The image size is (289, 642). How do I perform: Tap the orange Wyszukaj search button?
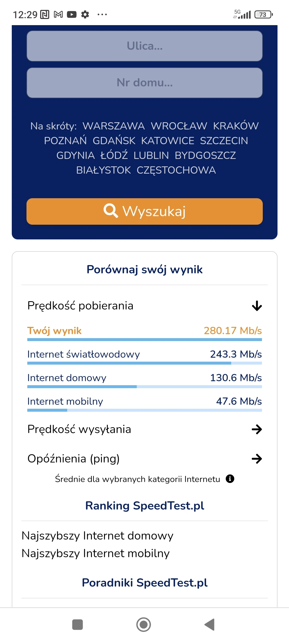pyautogui.click(x=144, y=211)
